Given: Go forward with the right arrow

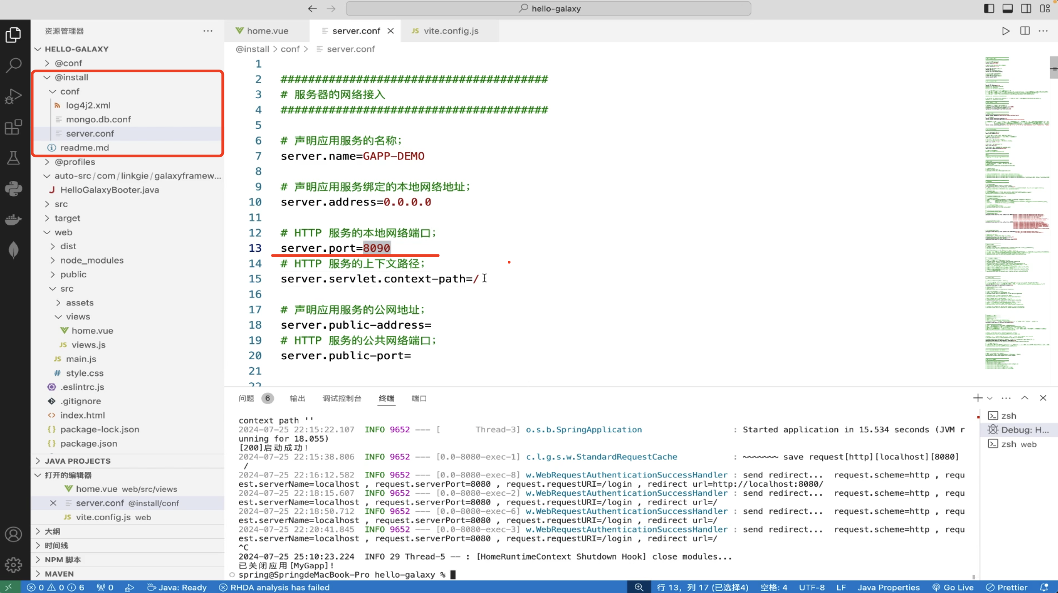Looking at the screenshot, I should coord(331,9).
